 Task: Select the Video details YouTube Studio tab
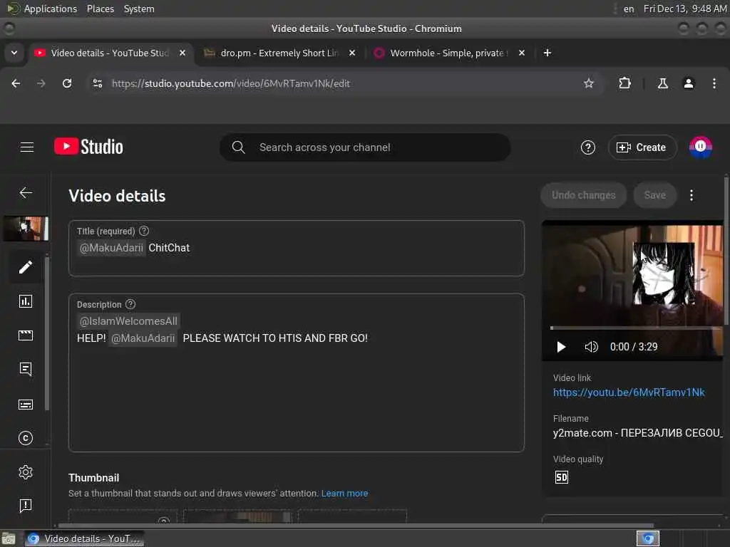(109, 53)
